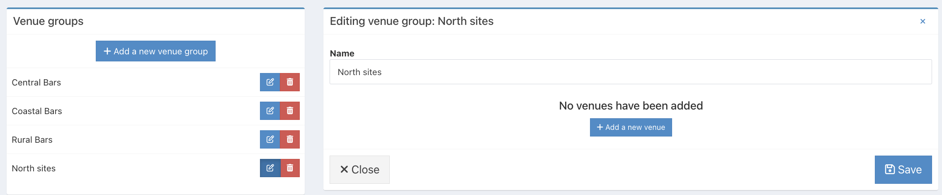Delete the North sites venue group
The width and height of the screenshot is (942, 195).
tap(290, 168)
